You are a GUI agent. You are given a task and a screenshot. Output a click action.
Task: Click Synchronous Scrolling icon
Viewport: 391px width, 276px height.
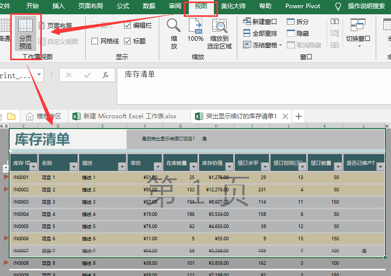tap(335, 33)
